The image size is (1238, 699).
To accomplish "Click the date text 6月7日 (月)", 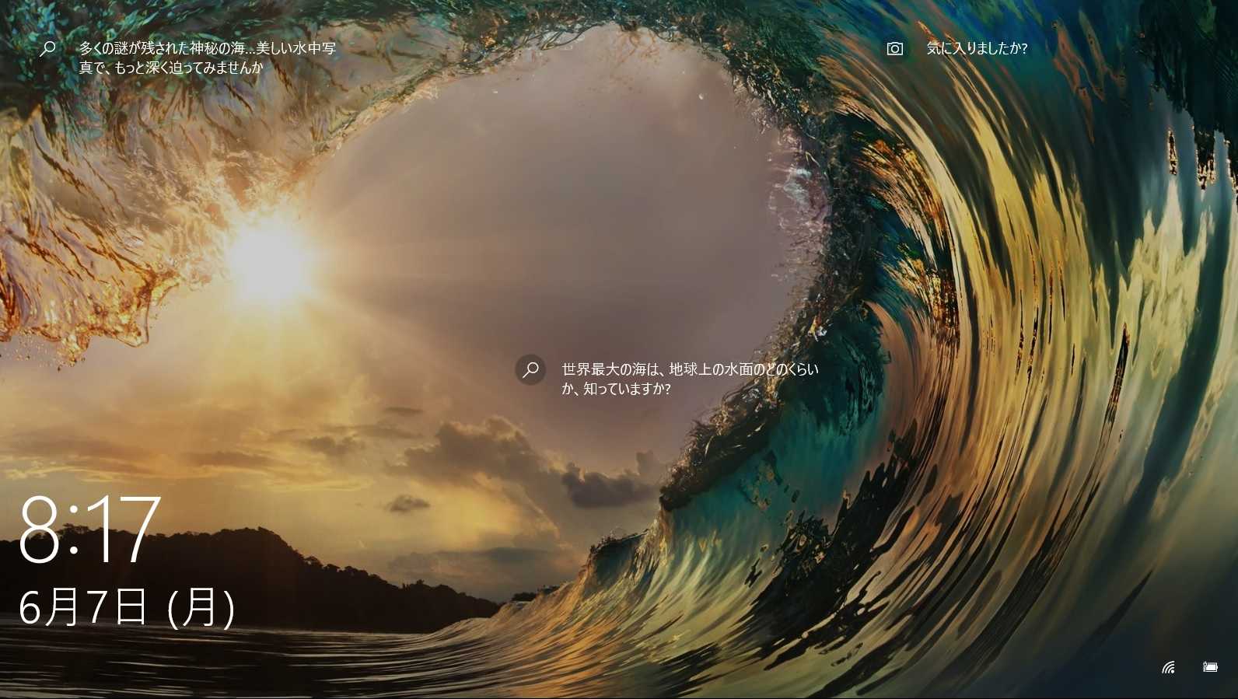I will (x=127, y=607).
